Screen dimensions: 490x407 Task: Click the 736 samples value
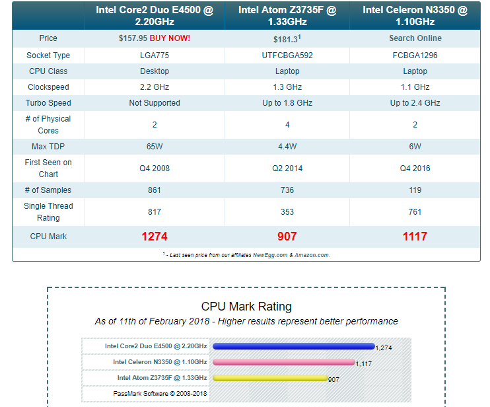tap(287, 190)
